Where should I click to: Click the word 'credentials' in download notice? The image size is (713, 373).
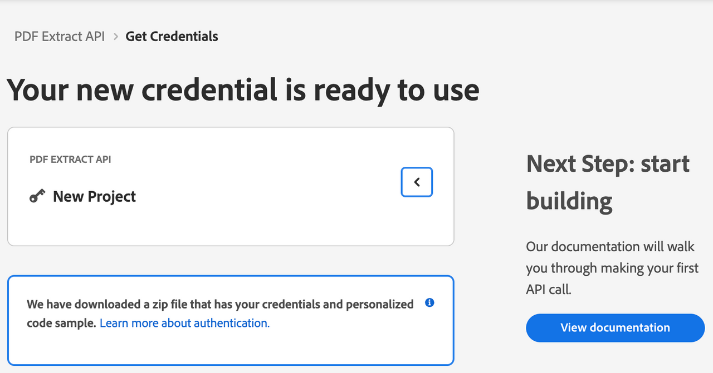click(291, 305)
